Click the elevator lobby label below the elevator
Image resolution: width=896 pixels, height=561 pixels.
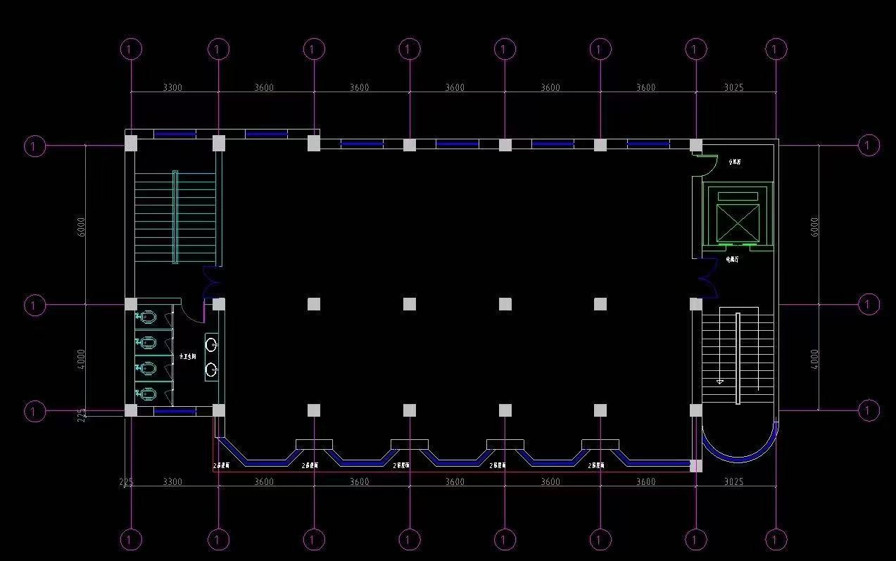732,259
